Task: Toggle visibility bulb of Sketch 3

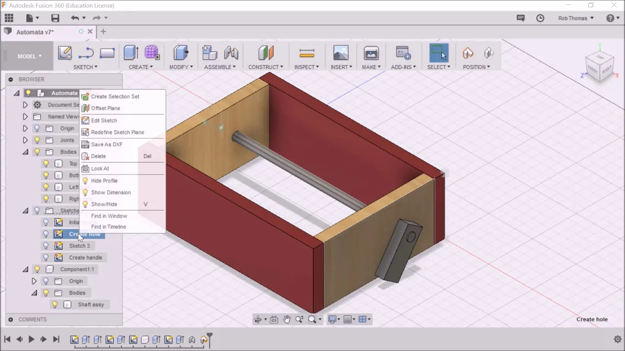Action: coord(46,246)
